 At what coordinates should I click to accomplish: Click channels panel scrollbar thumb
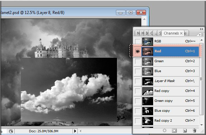click(201, 79)
